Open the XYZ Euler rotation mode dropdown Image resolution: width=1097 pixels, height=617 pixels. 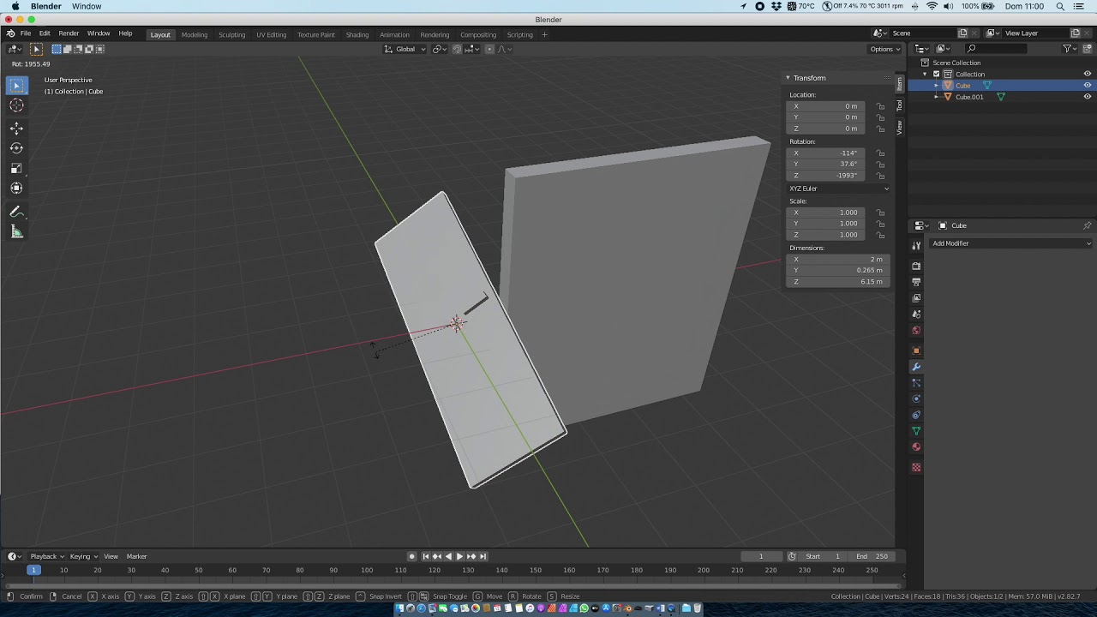838,189
